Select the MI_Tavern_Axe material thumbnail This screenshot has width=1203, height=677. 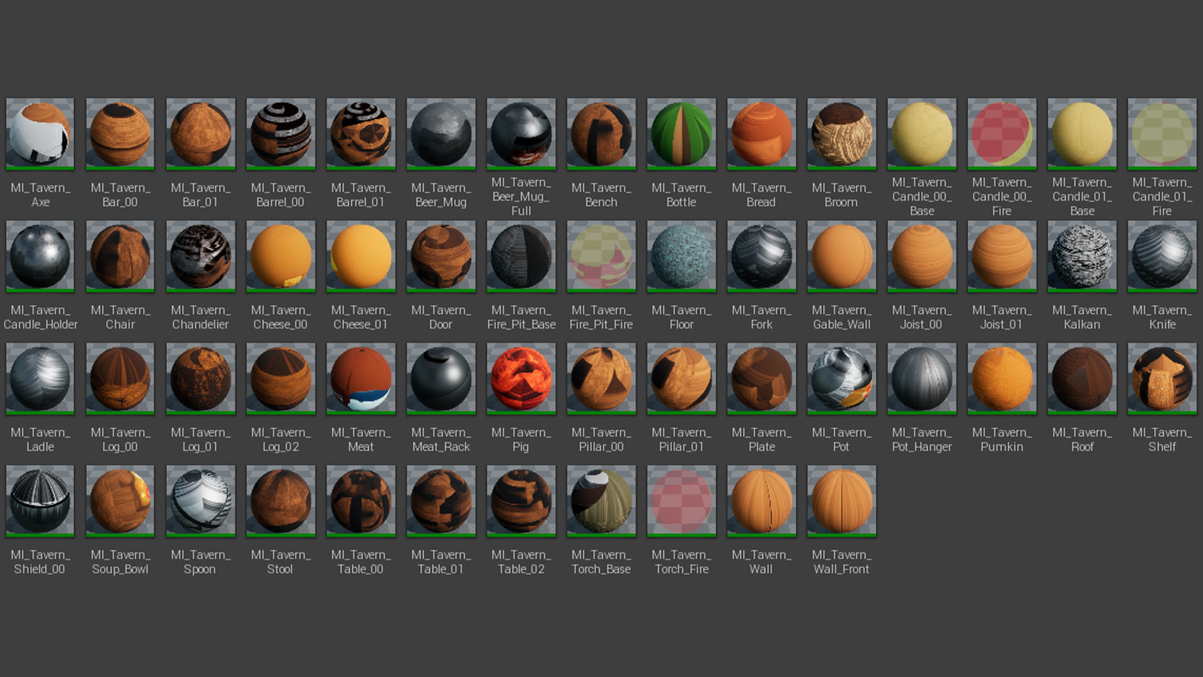pos(40,134)
